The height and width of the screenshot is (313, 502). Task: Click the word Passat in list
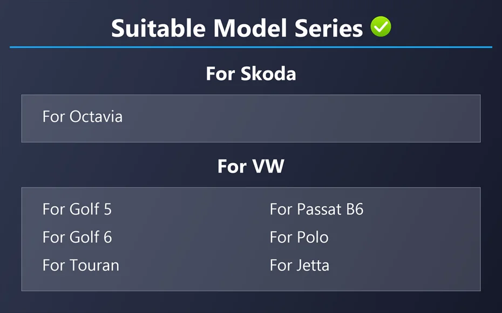[319, 209]
